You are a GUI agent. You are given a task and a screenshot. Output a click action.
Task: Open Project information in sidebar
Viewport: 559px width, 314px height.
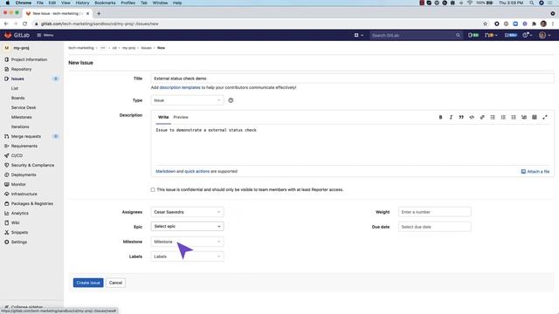pyautogui.click(x=29, y=59)
